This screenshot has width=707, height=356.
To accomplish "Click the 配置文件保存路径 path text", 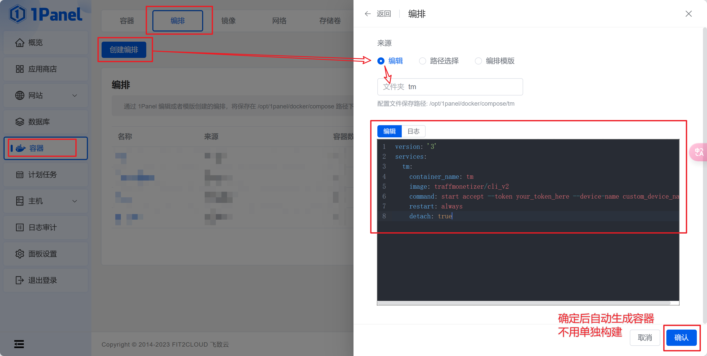I will point(446,104).
